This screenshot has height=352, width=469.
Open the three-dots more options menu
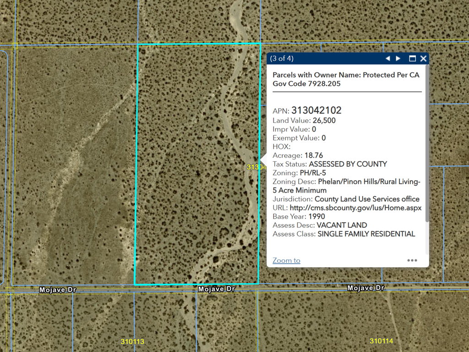click(x=412, y=260)
